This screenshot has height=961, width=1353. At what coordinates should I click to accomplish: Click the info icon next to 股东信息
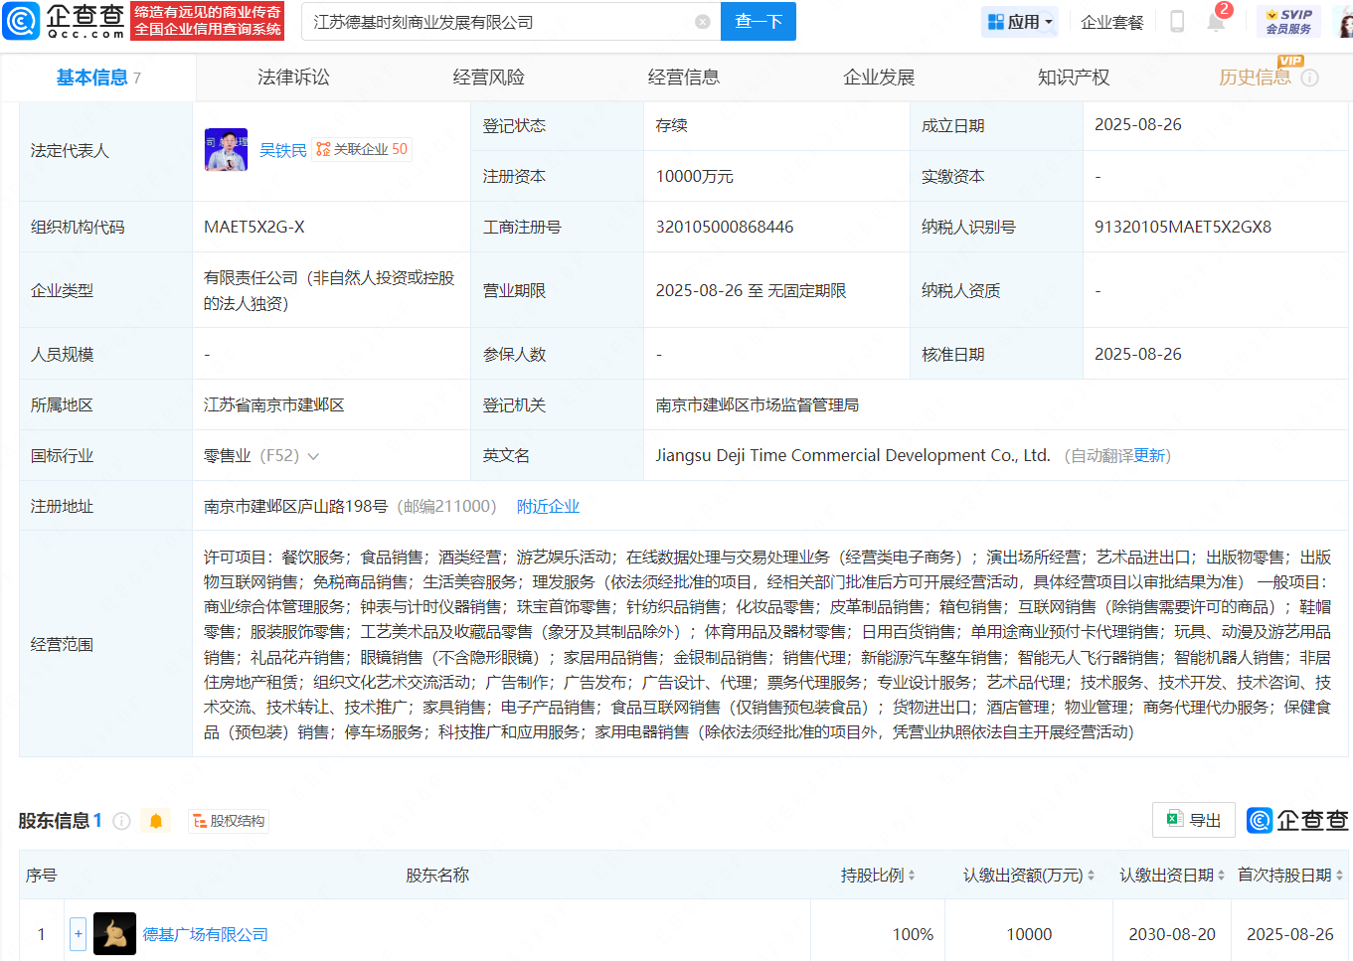click(122, 821)
